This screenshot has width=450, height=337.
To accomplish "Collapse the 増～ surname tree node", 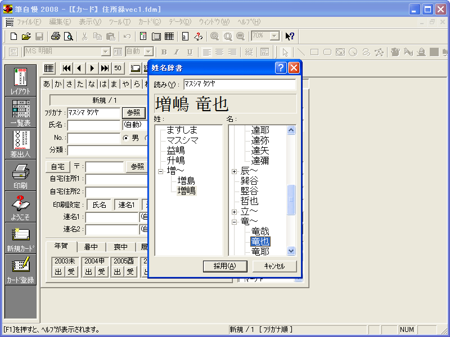I will click(160, 171).
